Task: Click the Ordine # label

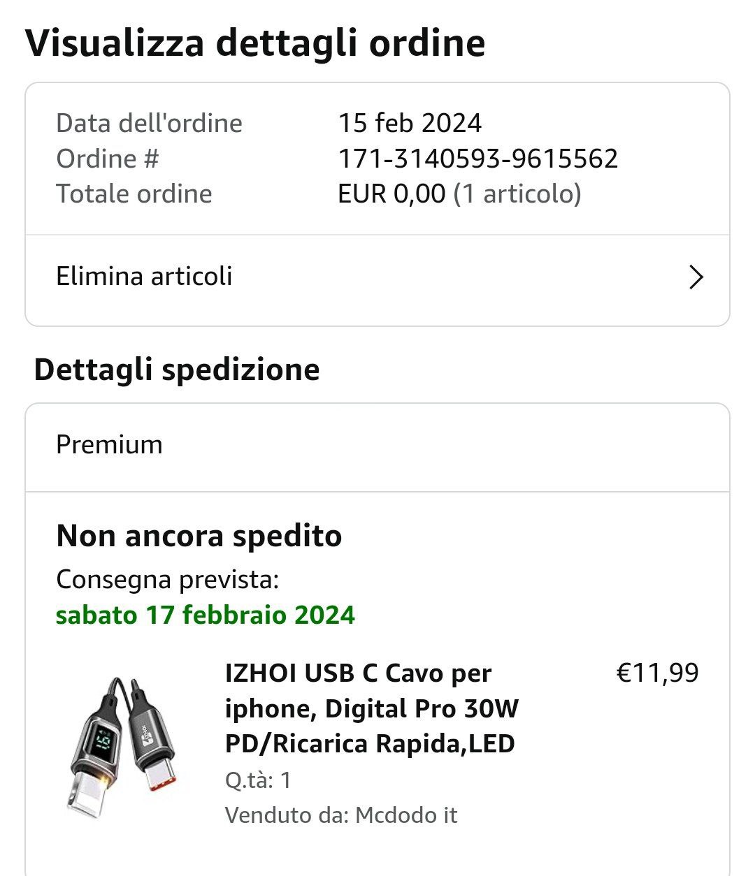Action: pyautogui.click(x=108, y=159)
